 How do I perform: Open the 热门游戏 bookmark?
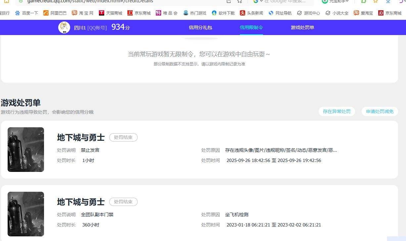(x=195, y=13)
